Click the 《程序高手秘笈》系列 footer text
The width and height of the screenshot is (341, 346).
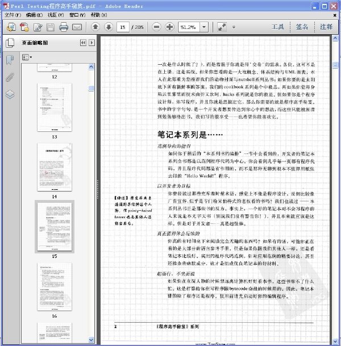[x=178, y=327]
